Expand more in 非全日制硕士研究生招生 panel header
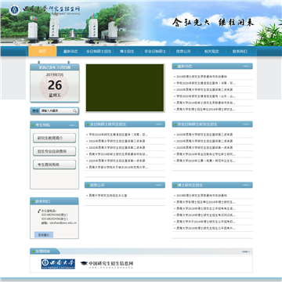Image resolution: width=282 pixels, height=282 pixels. click(246, 125)
